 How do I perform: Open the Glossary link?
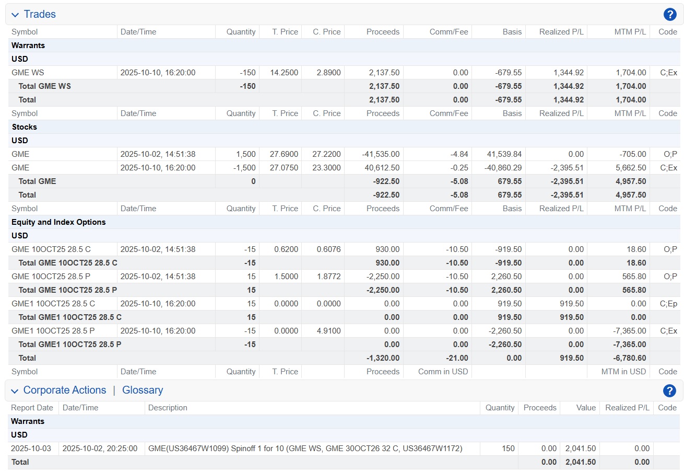(143, 390)
